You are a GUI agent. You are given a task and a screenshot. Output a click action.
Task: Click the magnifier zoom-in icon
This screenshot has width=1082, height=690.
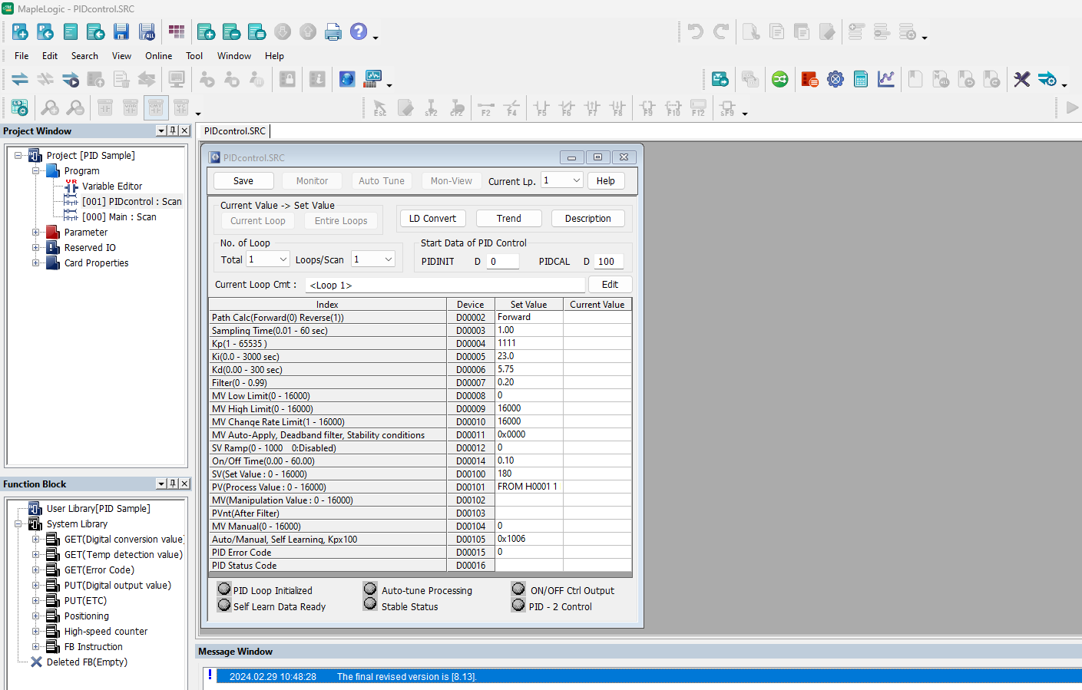[x=50, y=107]
